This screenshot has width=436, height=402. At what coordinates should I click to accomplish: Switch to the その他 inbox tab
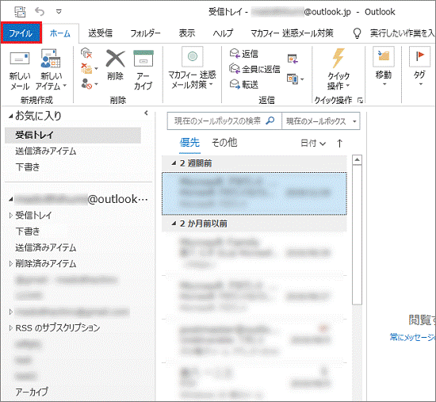pos(224,143)
